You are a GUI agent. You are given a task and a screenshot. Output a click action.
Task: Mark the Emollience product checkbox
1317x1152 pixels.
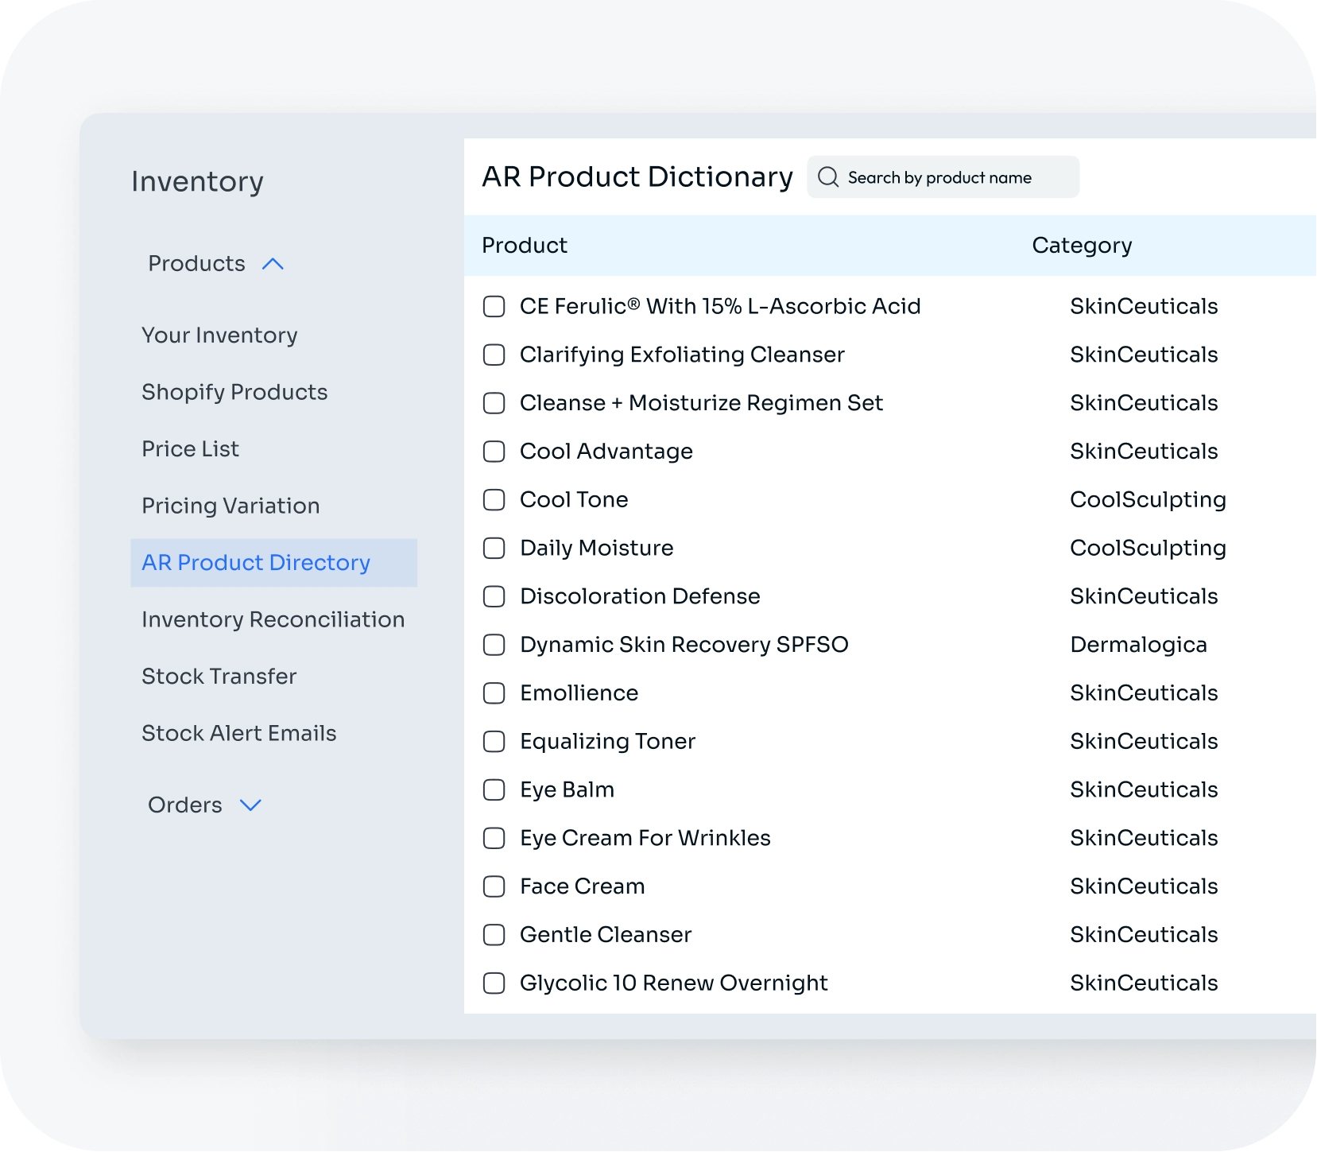(494, 693)
